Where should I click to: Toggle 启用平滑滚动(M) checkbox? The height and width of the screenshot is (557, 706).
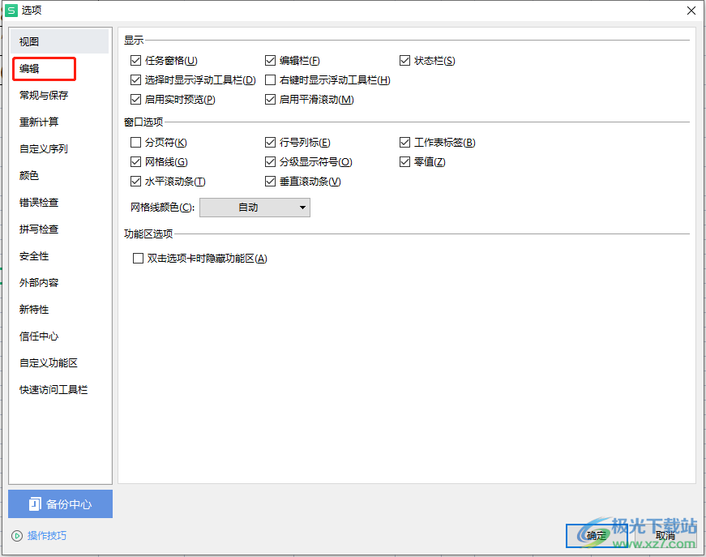pos(270,100)
